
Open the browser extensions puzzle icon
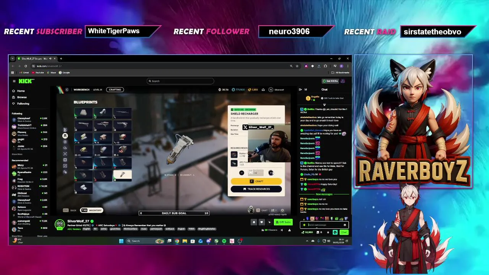pyautogui.click(x=325, y=66)
